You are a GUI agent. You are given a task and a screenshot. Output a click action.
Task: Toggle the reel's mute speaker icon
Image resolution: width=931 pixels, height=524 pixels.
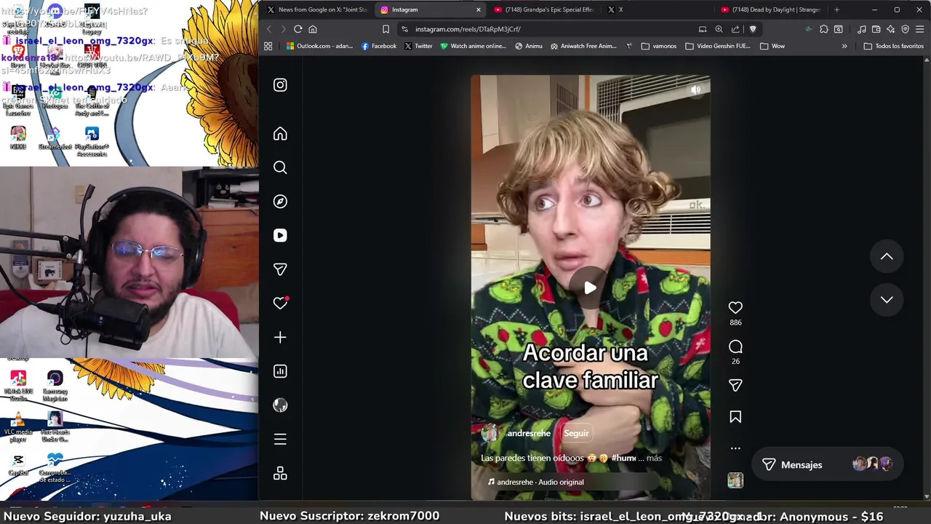pyautogui.click(x=695, y=90)
